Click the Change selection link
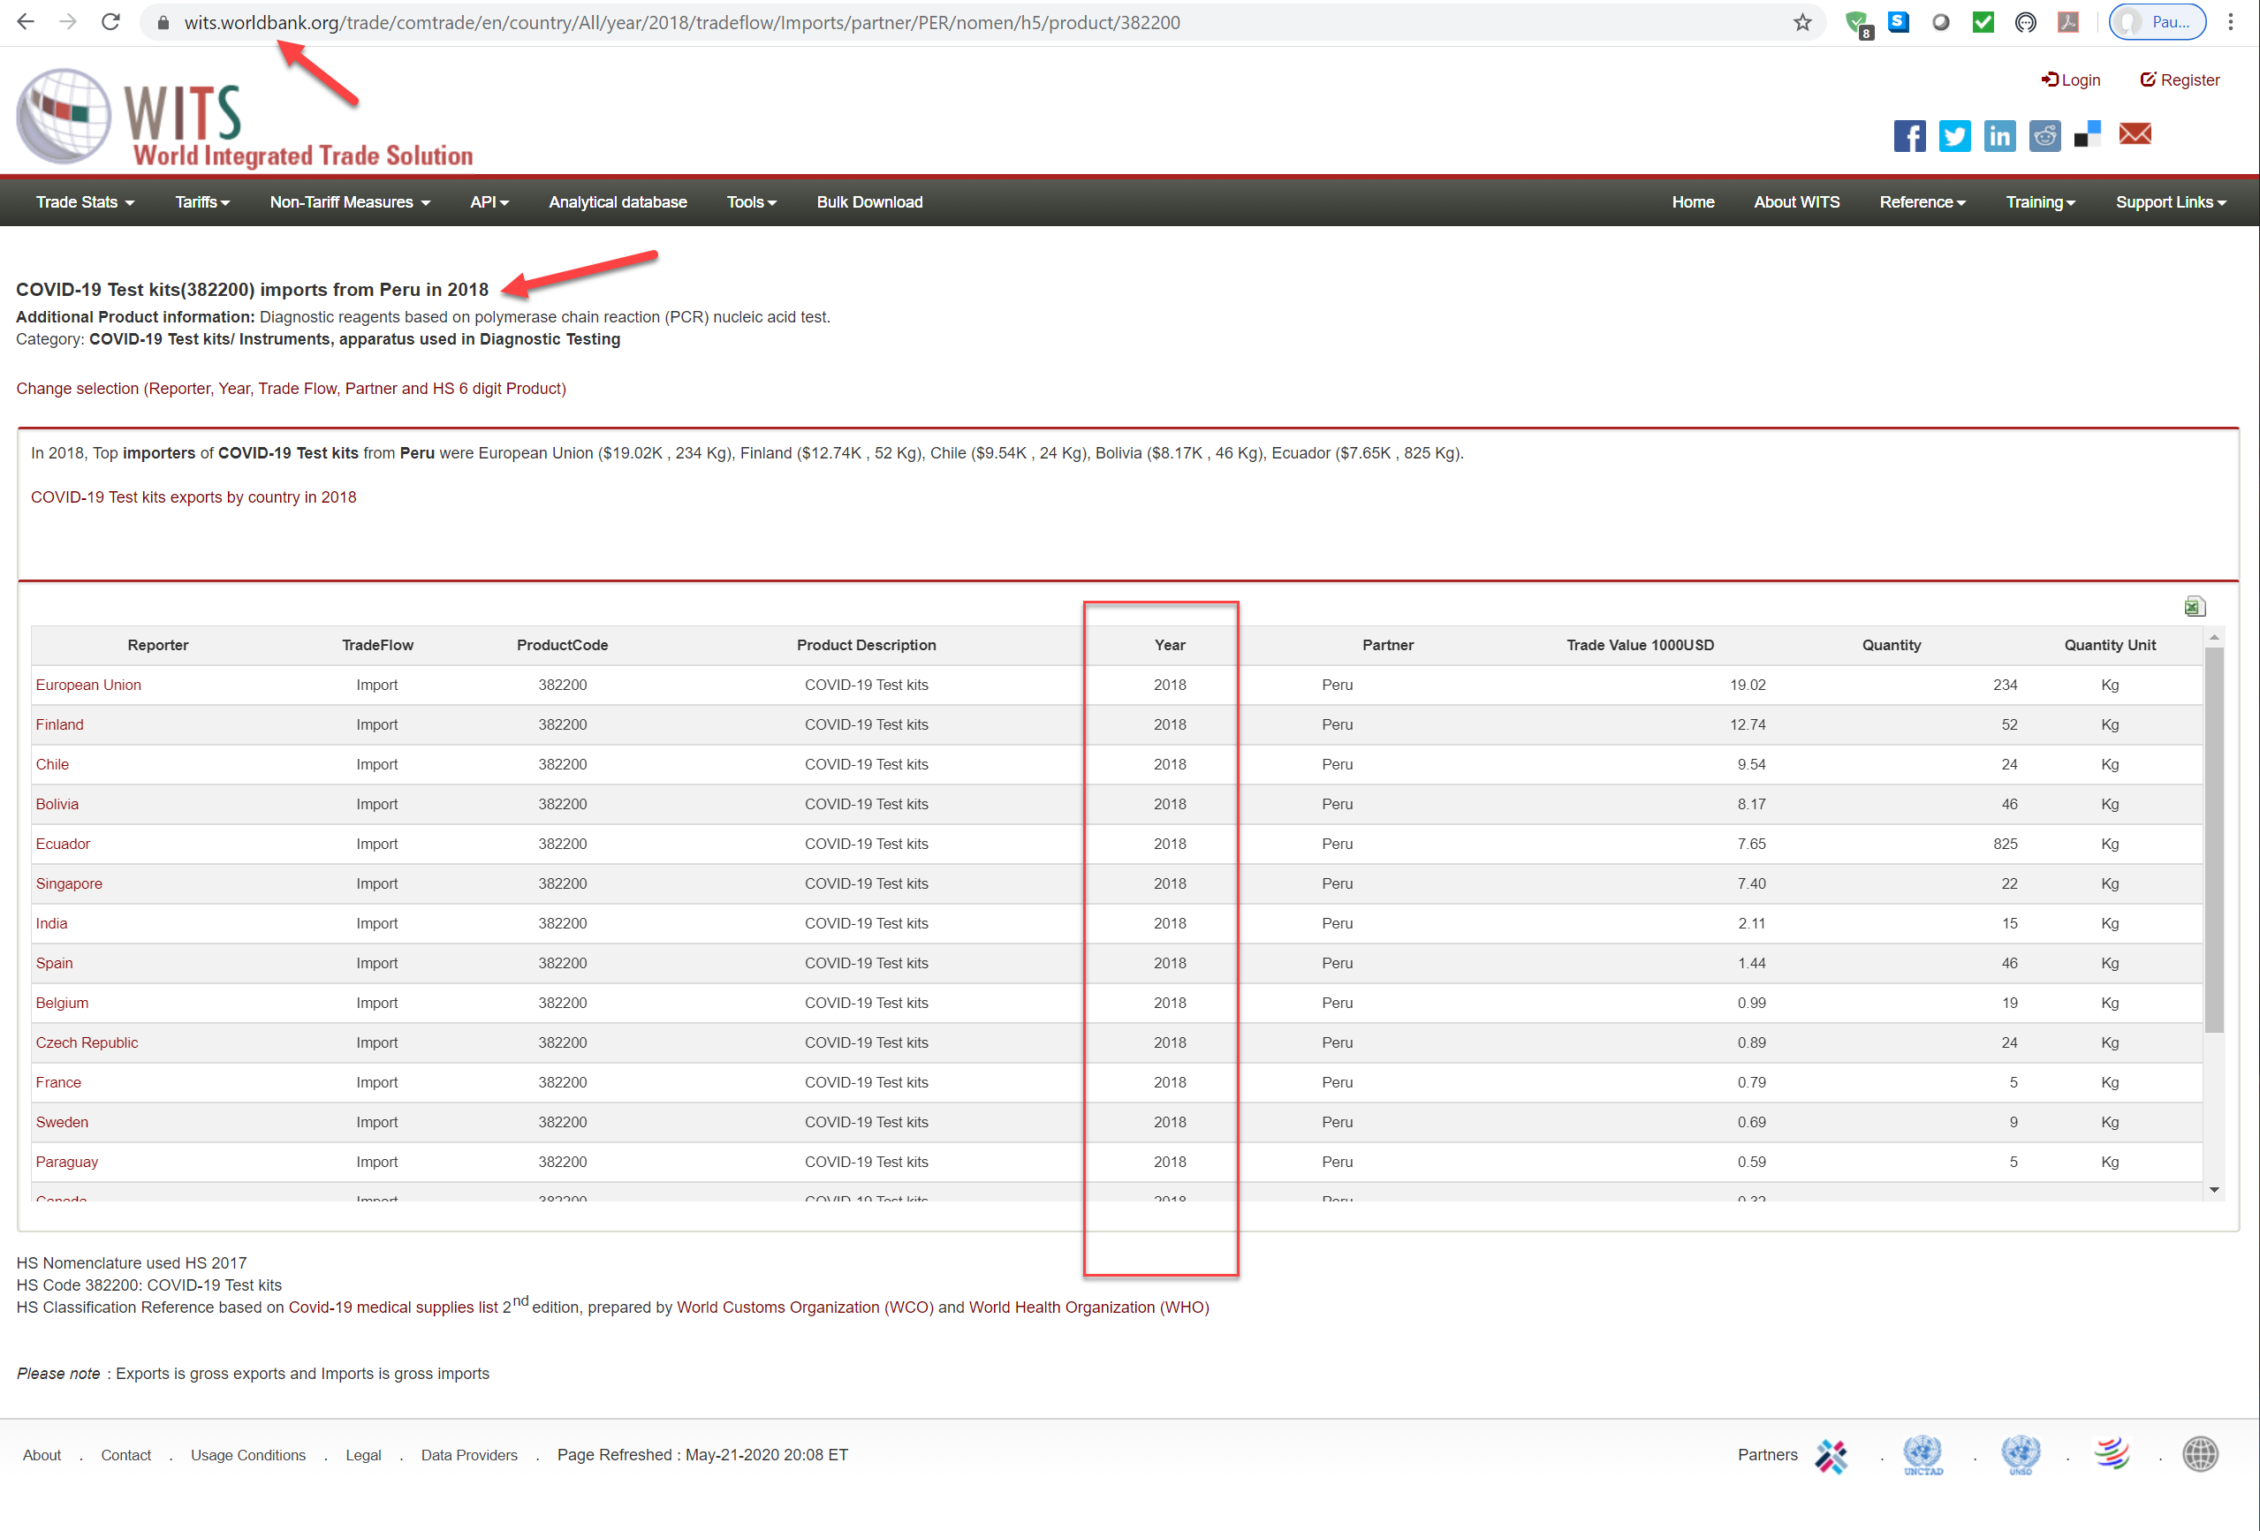 pos(291,388)
